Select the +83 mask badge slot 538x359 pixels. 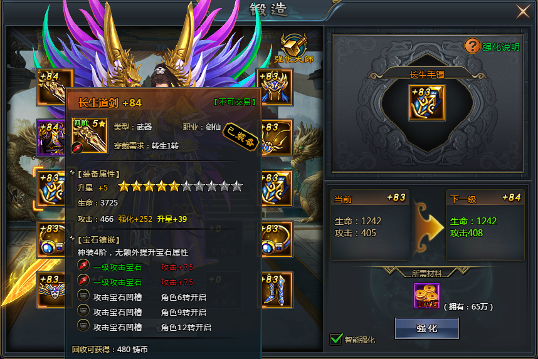click(51, 290)
